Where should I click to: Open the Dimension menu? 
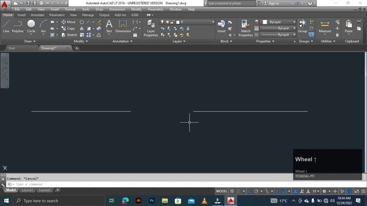pyautogui.click(x=117, y=9)
